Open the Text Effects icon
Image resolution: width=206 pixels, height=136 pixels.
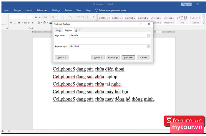39,23
